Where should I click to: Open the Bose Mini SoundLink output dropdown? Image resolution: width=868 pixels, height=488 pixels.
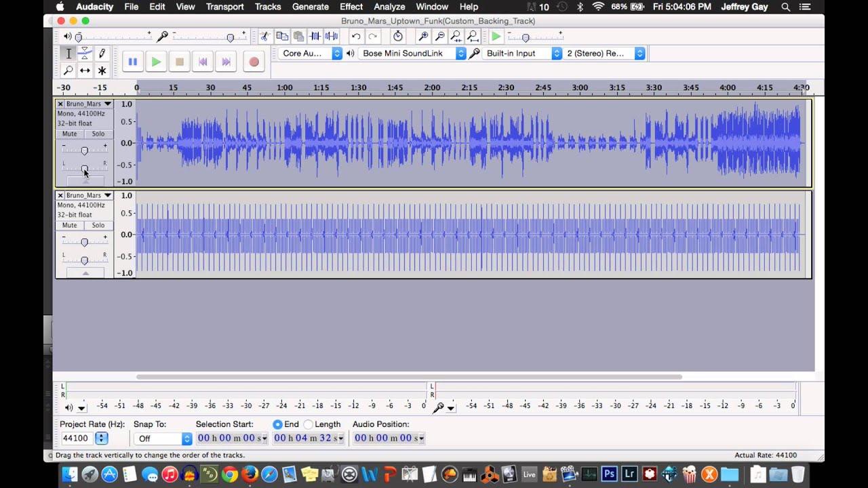click(x=412, y=54)
